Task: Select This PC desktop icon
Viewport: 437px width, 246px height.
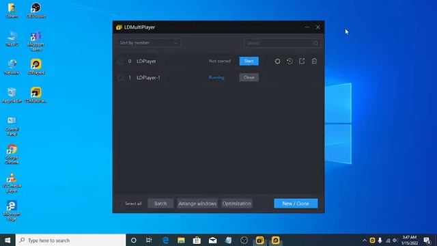Action: tap(12, 39)
